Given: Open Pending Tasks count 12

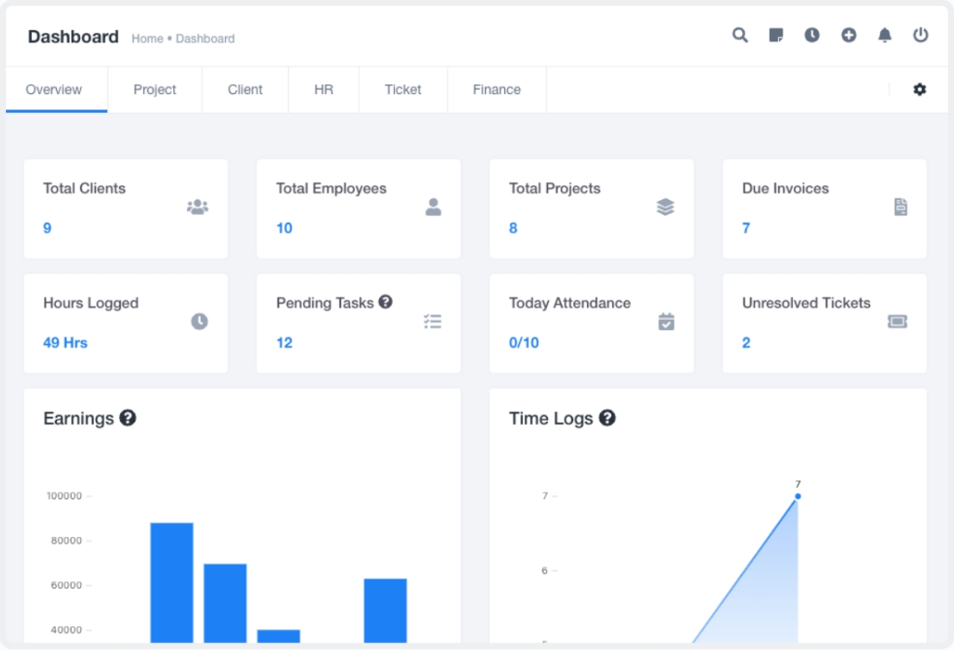Looking at the screenshot, I should click(x=284, y=342).
